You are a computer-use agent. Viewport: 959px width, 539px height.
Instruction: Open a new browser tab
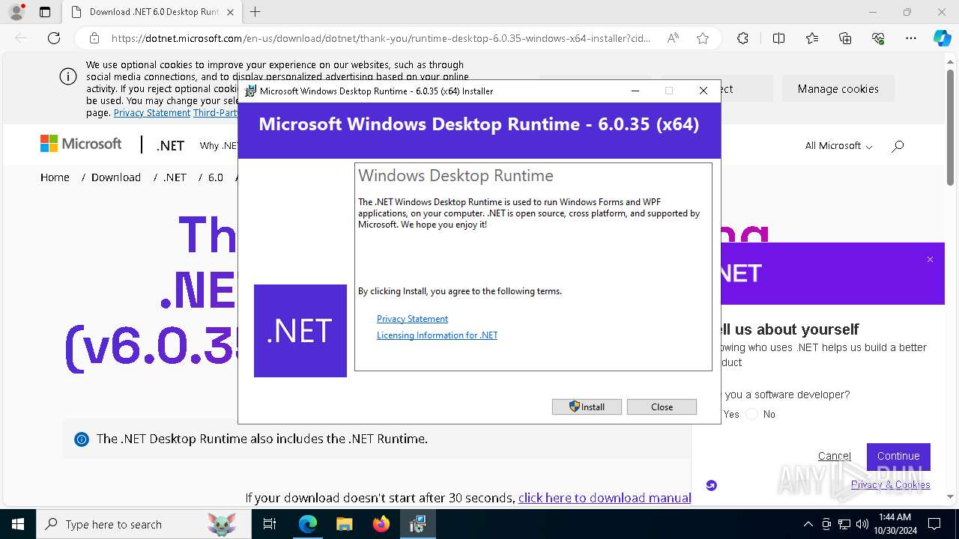[255, 12]
